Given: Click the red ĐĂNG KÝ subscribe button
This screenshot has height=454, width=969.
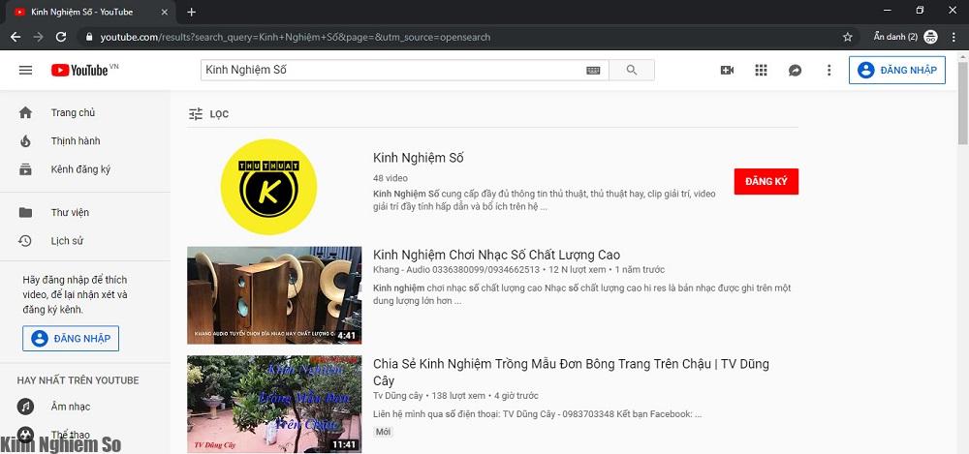Looking at the screenshot, I should [x=766, y=182].
